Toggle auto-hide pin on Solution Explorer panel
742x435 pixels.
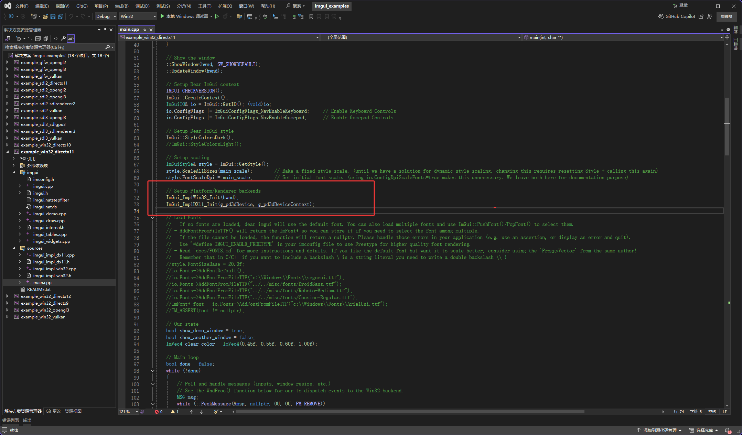click(105, 30)
